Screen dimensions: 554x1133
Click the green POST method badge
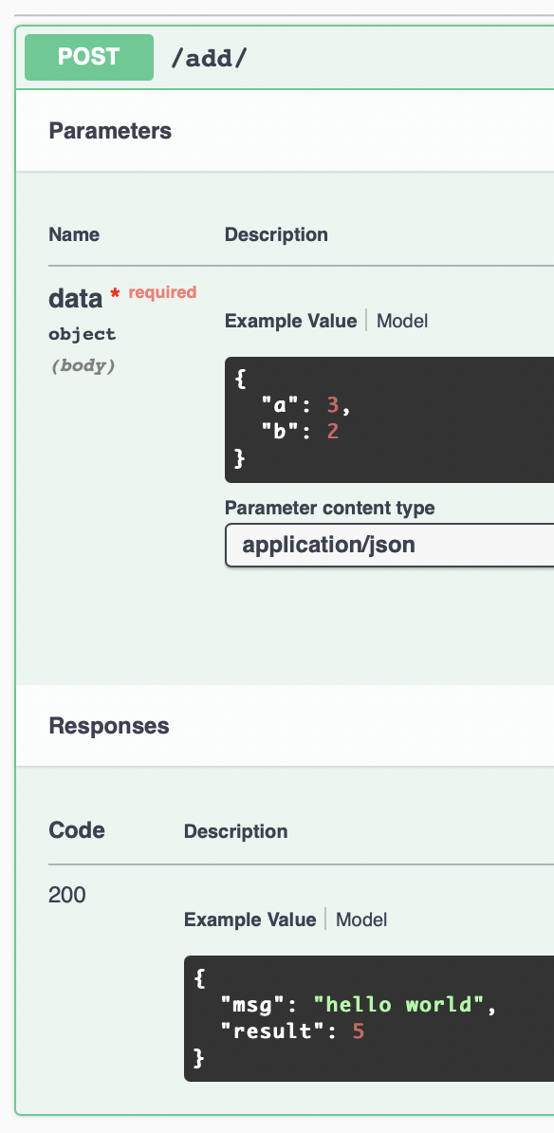(89, 57)
